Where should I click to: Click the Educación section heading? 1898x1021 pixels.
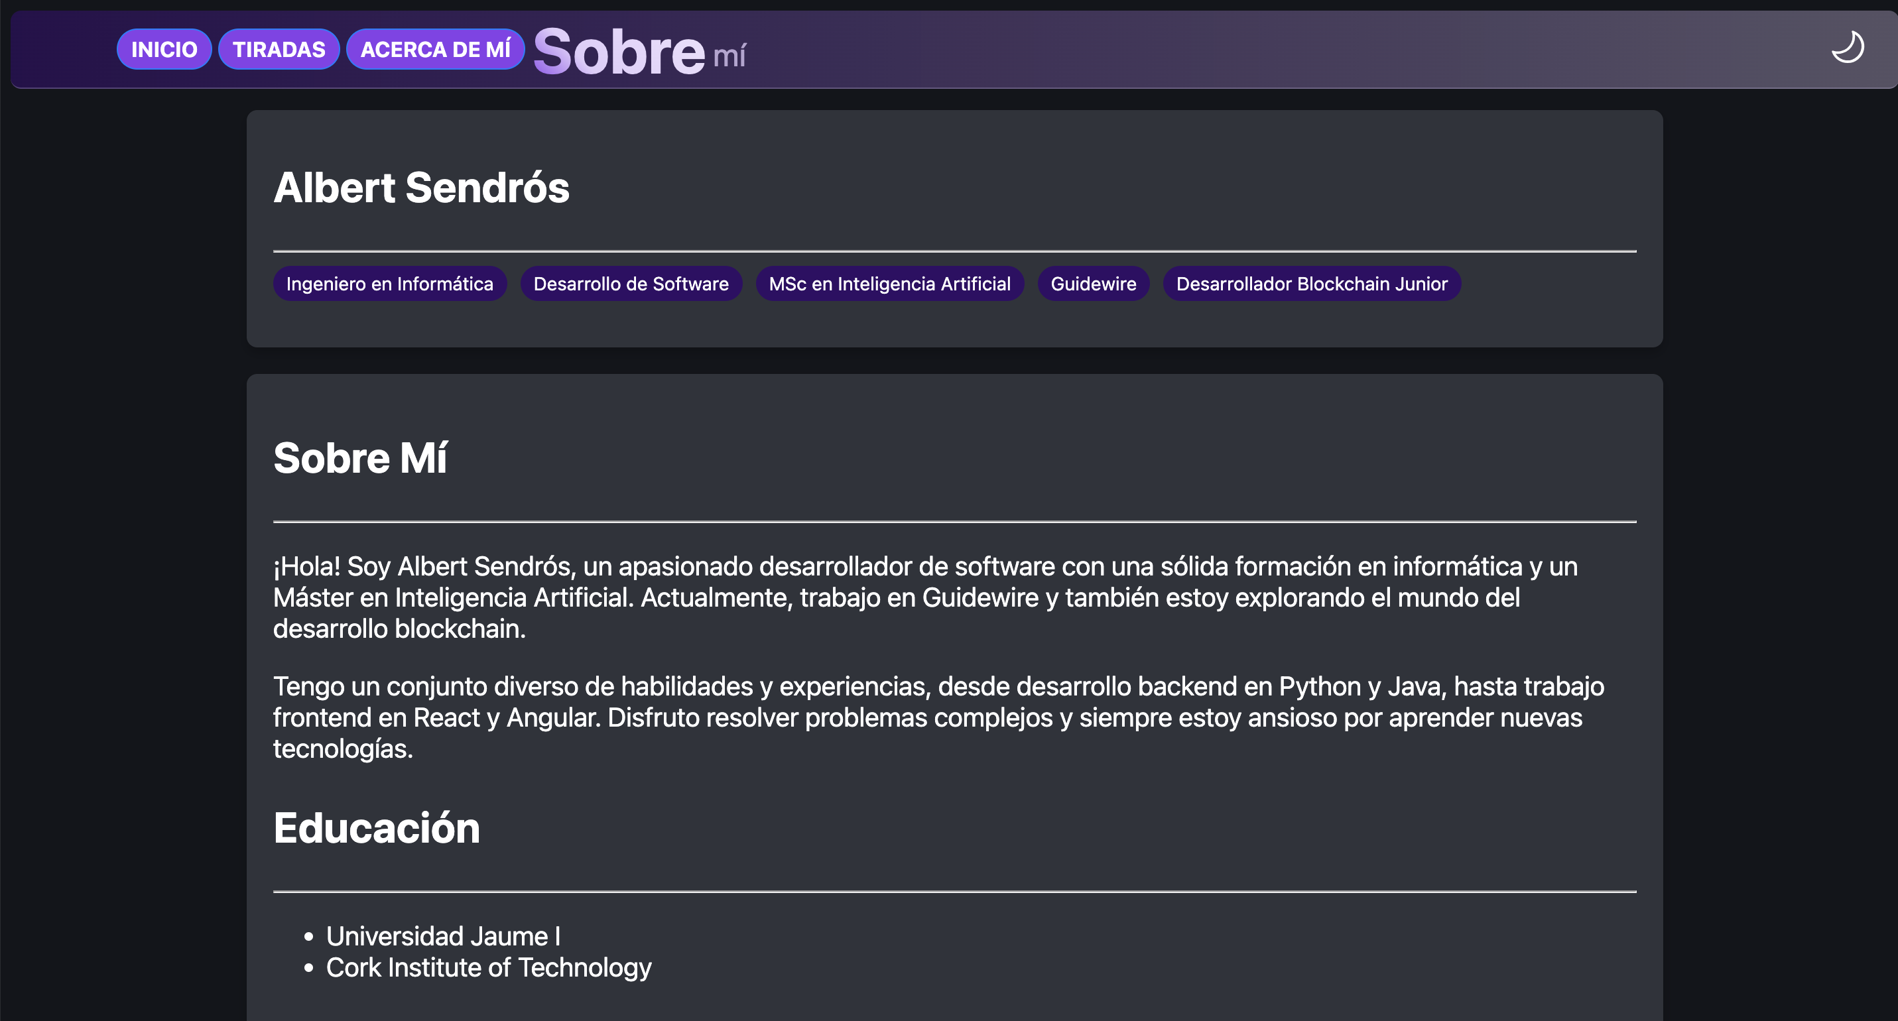(377, 827)
